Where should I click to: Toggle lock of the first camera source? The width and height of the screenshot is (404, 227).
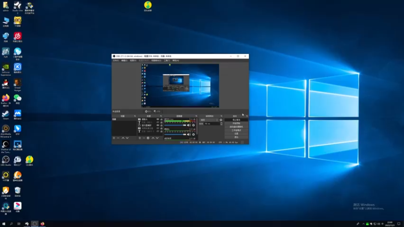click(162, 120)
